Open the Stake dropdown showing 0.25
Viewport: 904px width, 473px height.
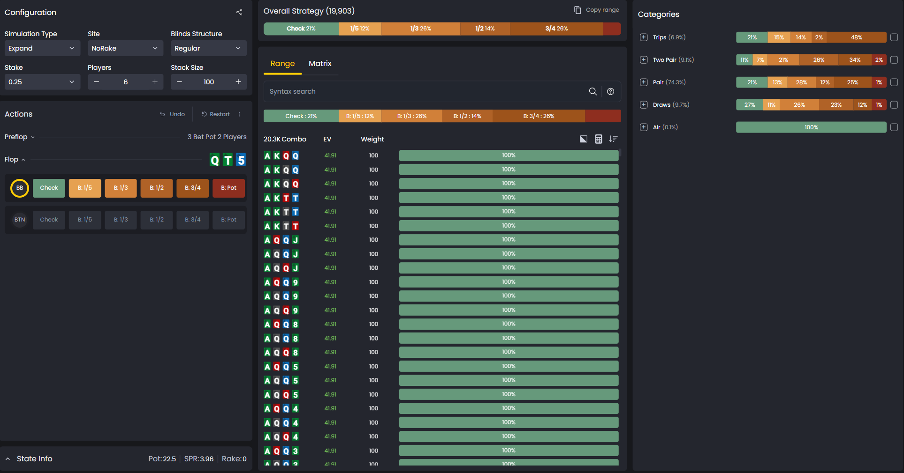[42, 82]
